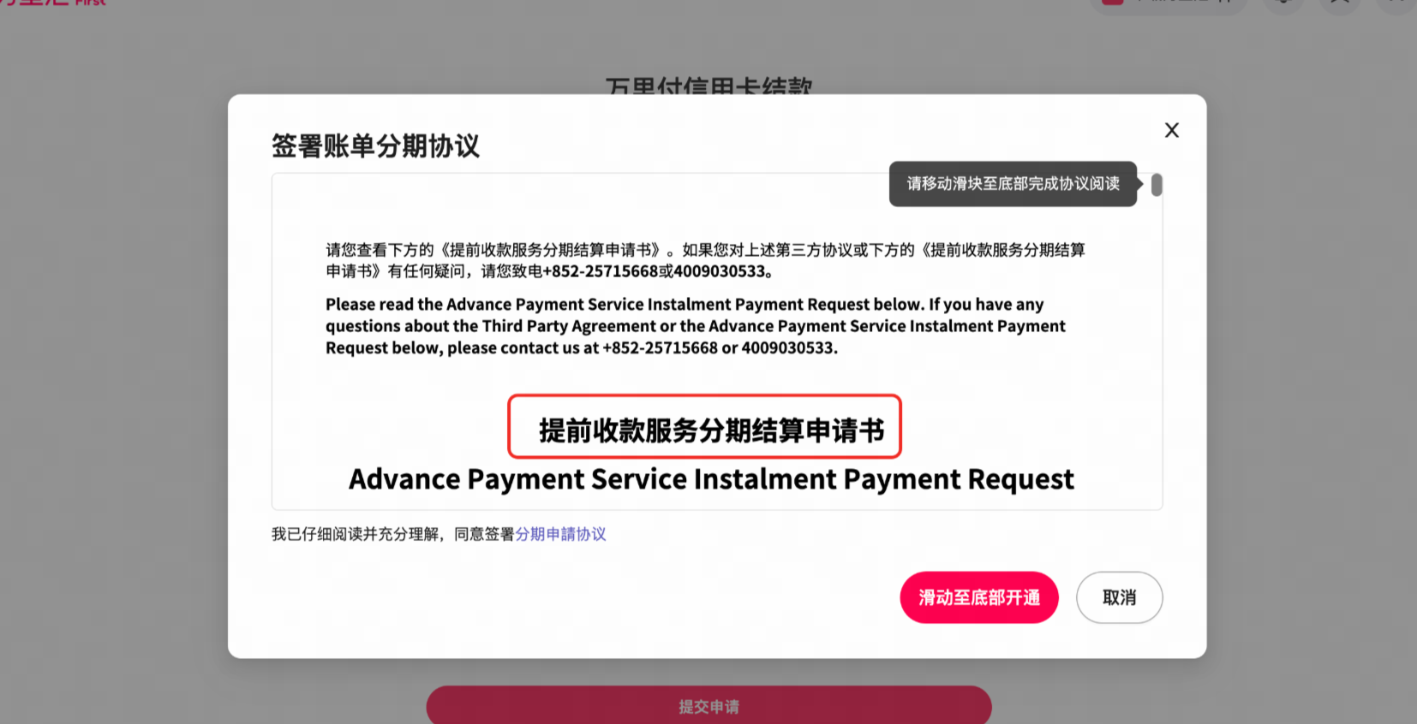Image resolution: width=1417 pixels, height=724 pixels.
Task: Click the dimmed 提交申请 button
Action: coord(708,705)
